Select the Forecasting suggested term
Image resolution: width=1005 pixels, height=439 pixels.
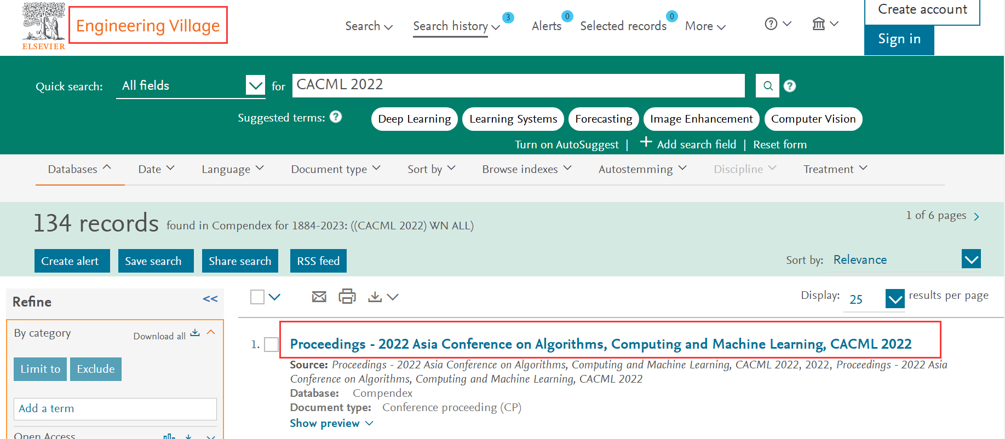(x=604, y=119)
